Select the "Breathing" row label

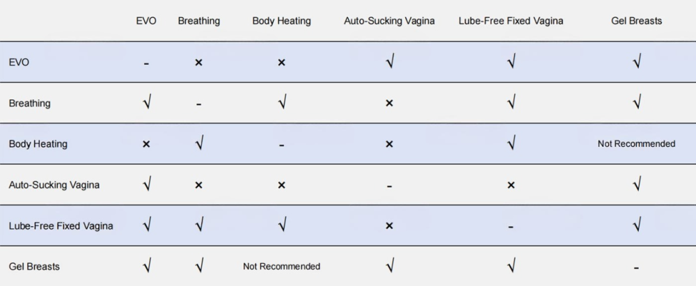click(29, 103)
